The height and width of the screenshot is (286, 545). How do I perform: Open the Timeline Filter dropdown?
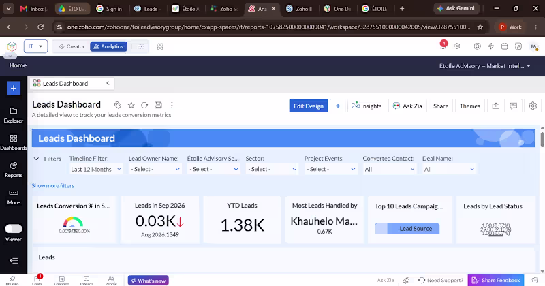(x=96, y=170)
